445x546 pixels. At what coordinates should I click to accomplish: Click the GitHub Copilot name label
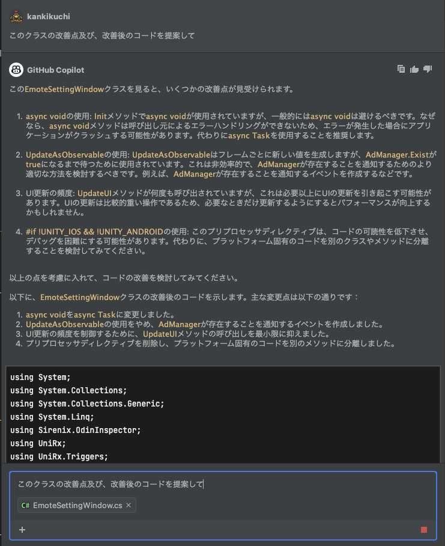coord(56,70)
